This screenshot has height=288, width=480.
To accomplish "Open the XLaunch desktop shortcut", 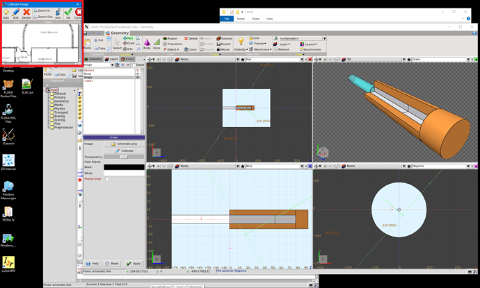I will [x=9, y=134].
